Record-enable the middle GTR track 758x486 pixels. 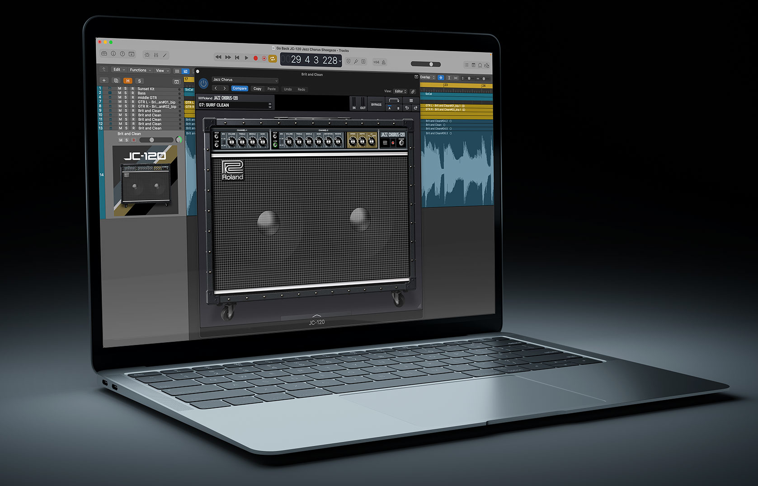tap(133, 98)
